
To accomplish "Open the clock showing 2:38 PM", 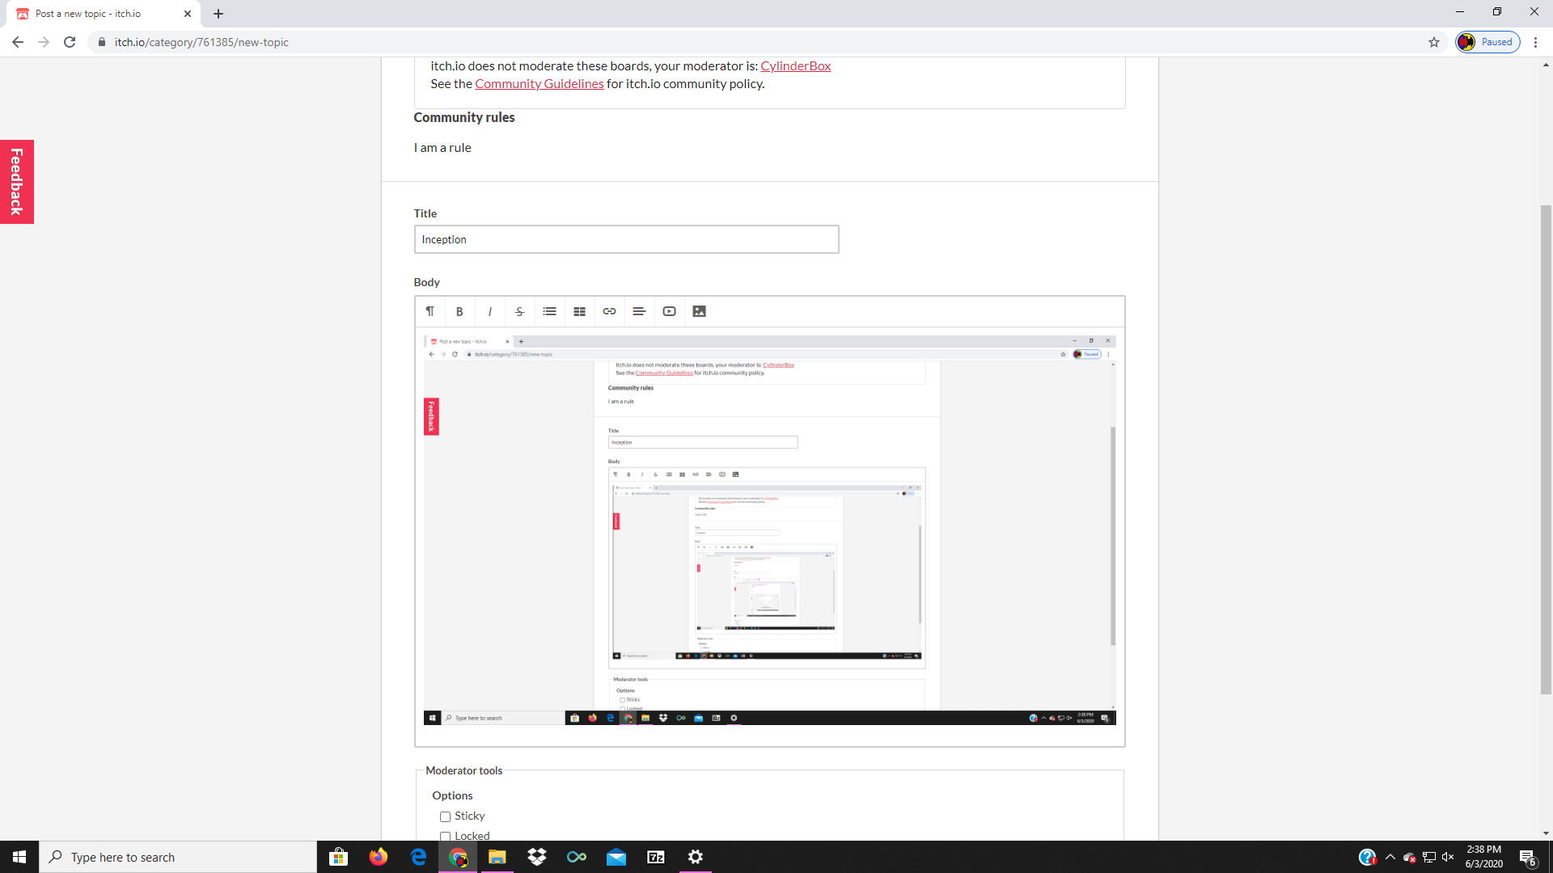I will 1484,857.
